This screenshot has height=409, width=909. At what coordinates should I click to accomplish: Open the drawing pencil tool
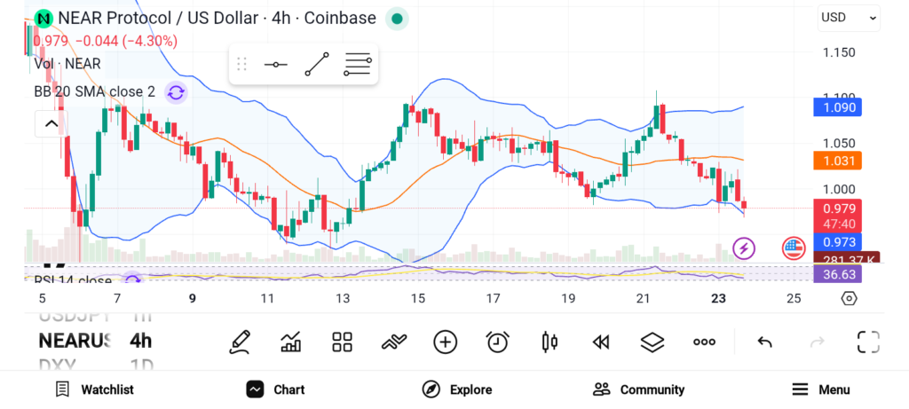click(x=239, y=342)
